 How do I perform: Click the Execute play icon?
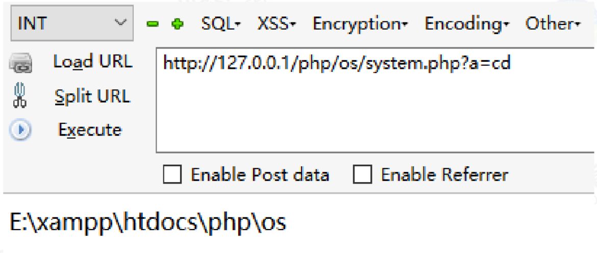click(x=20, y=130)
